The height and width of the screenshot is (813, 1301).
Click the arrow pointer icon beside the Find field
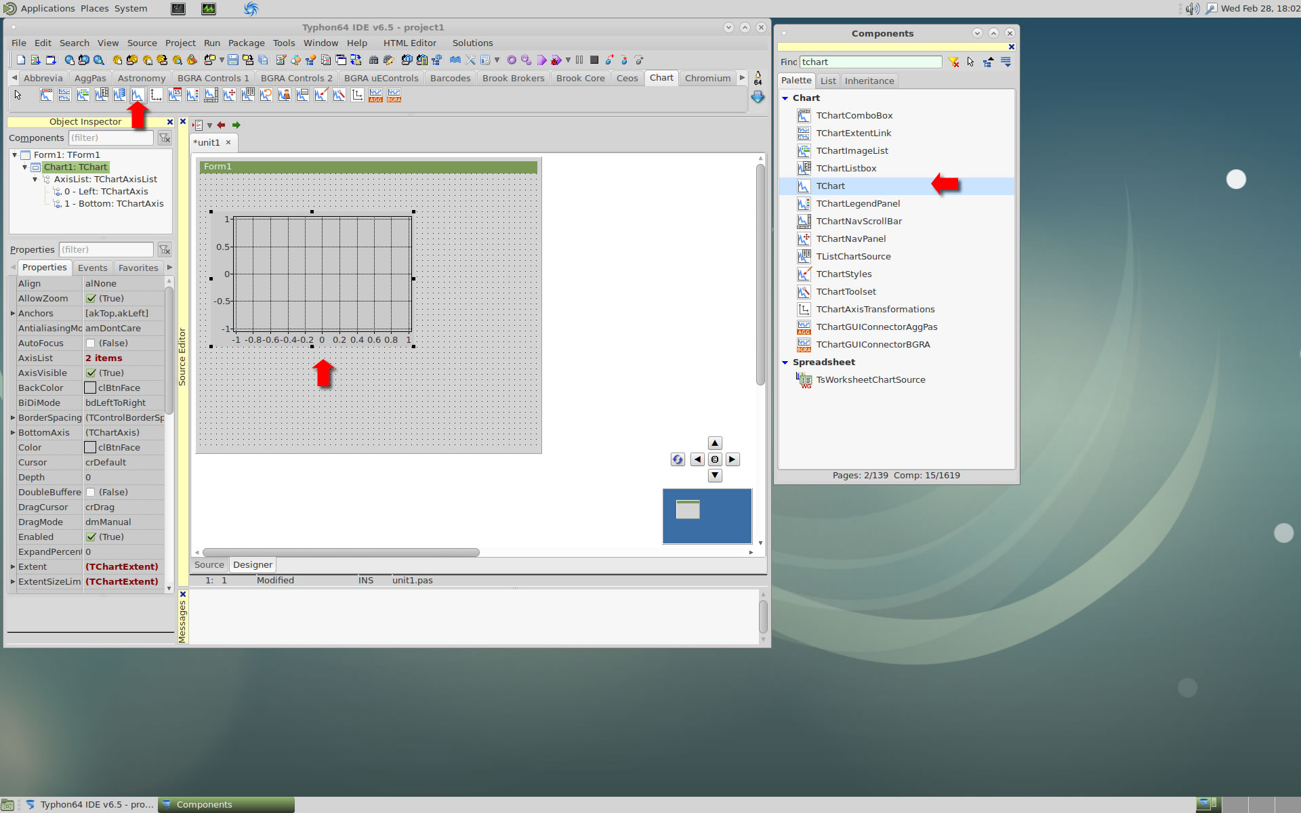coord(970,62)
